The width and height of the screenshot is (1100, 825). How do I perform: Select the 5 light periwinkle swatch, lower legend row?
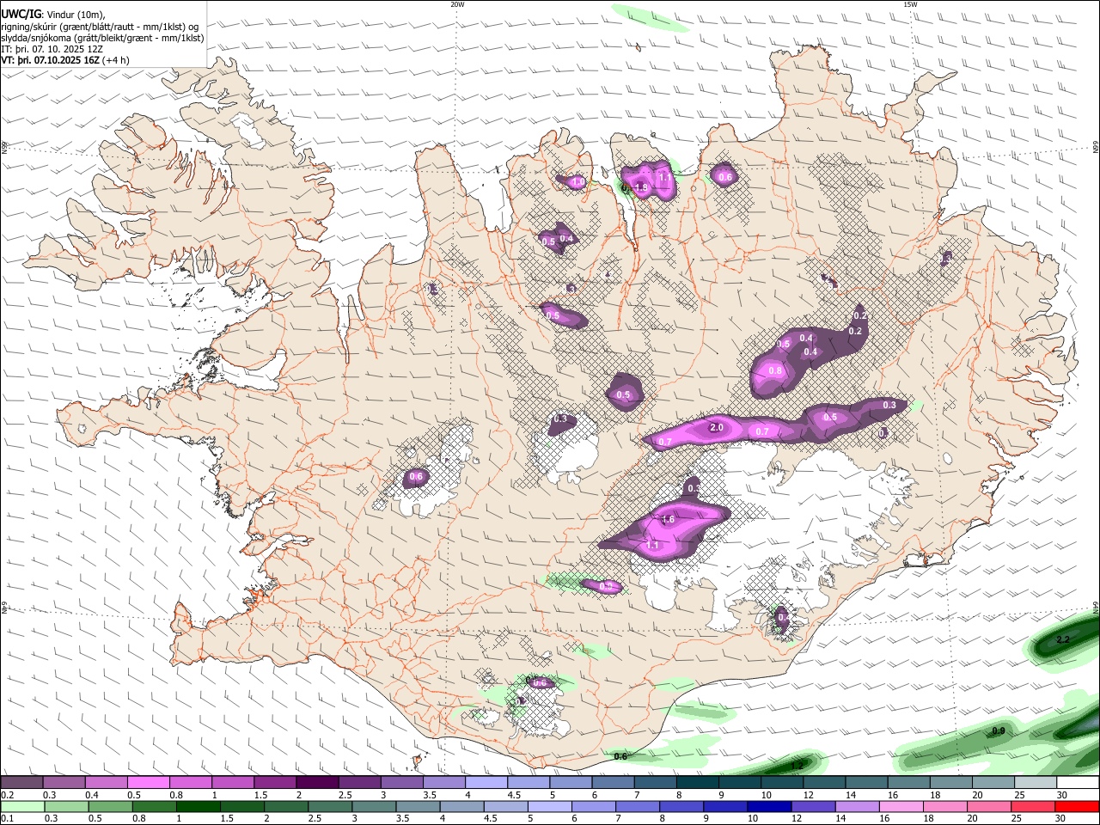click(x=550, y=806)
